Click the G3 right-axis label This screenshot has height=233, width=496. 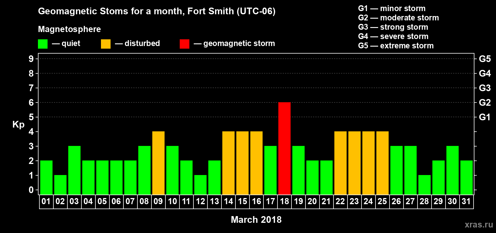[x=485, y=88]
